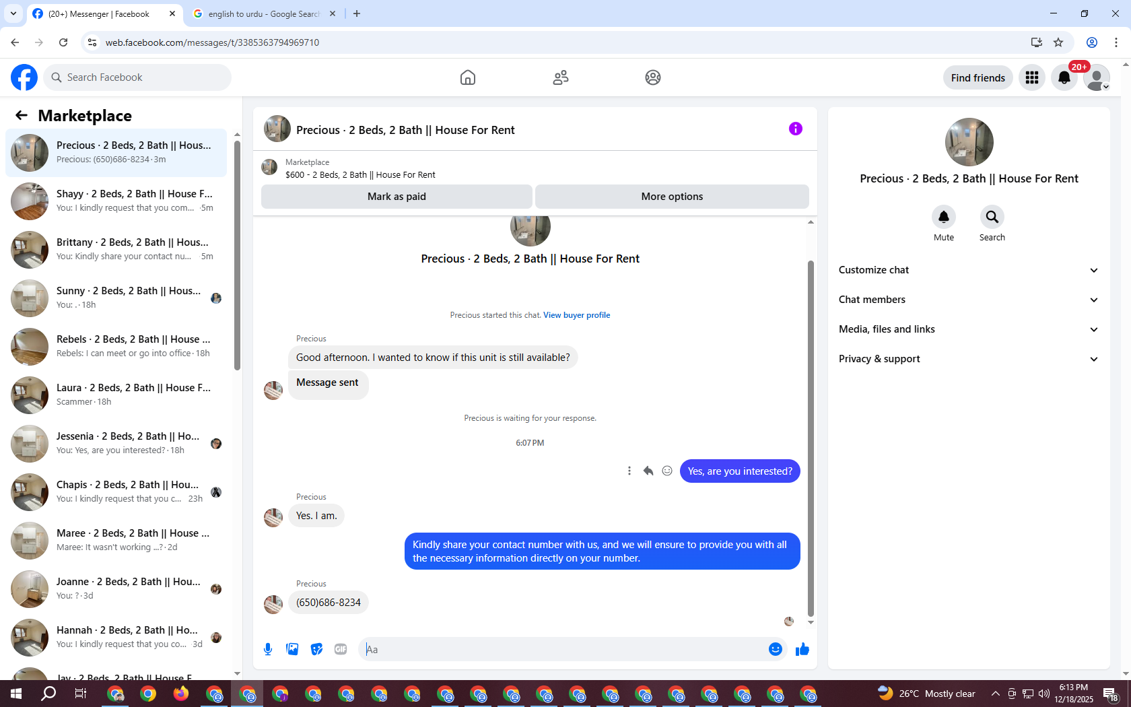This screenshot has height=707, width=1131.
Task: React to 'Yes, are you interested?' message
Action: [667, 471]
